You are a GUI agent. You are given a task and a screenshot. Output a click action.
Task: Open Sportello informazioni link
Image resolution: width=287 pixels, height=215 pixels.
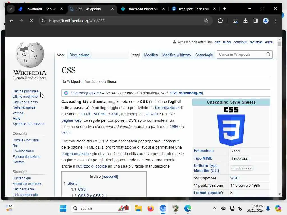(x=29, y=124)
